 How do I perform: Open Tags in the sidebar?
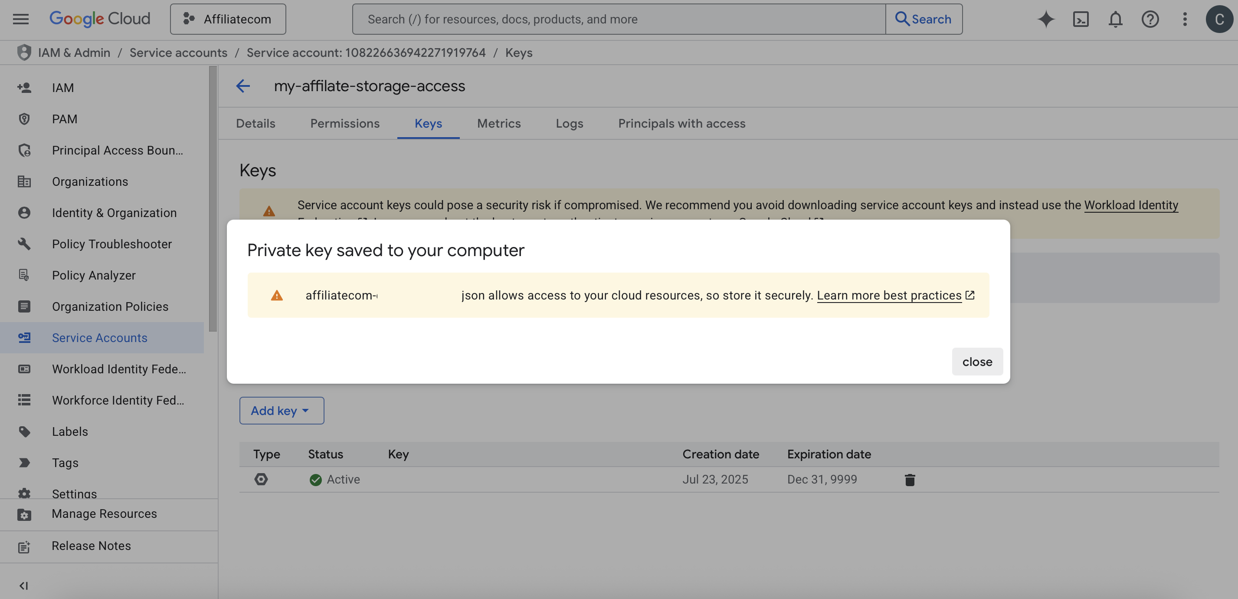click(102, 463)
